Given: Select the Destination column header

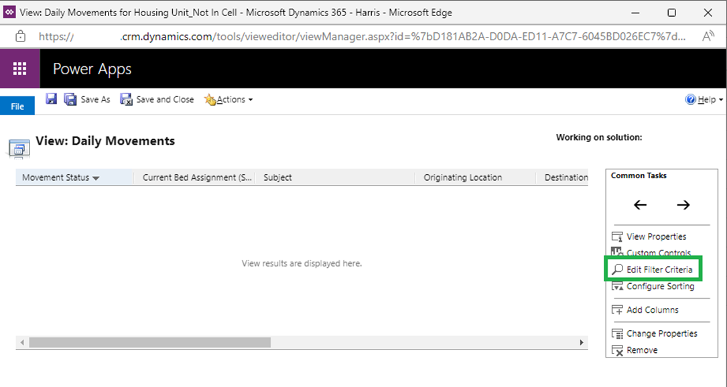Looking at the screenshot, I should [x=562, y=177].
